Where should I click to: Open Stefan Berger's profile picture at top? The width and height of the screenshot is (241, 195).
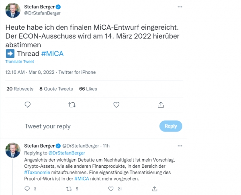(x=13, y=11)
